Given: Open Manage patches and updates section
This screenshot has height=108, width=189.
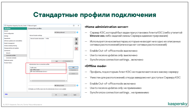Looking at the screenshot, I should tap(11, 48).
